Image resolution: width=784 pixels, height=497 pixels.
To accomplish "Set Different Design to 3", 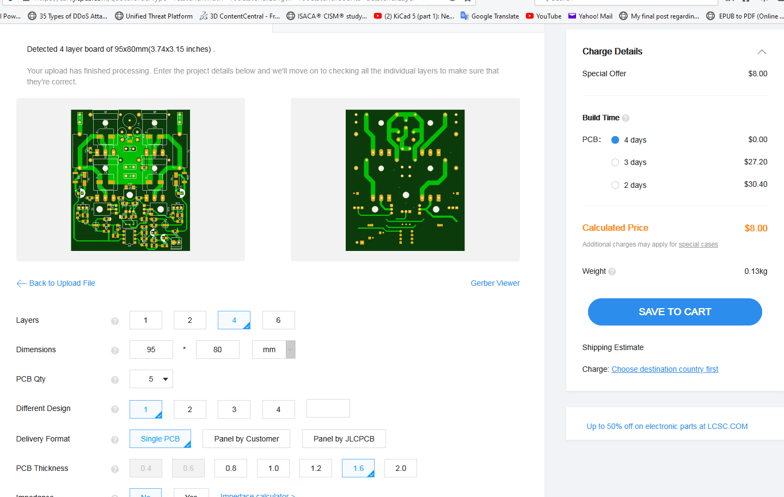I will (x=234, y=409).
